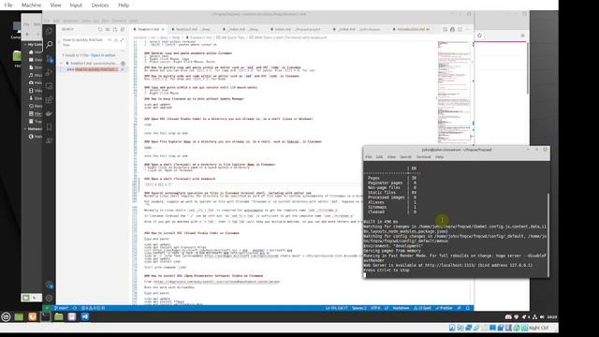Open the terminal window File menu
The height and width of the screenshot is (337, 599).
coord(368,157)
